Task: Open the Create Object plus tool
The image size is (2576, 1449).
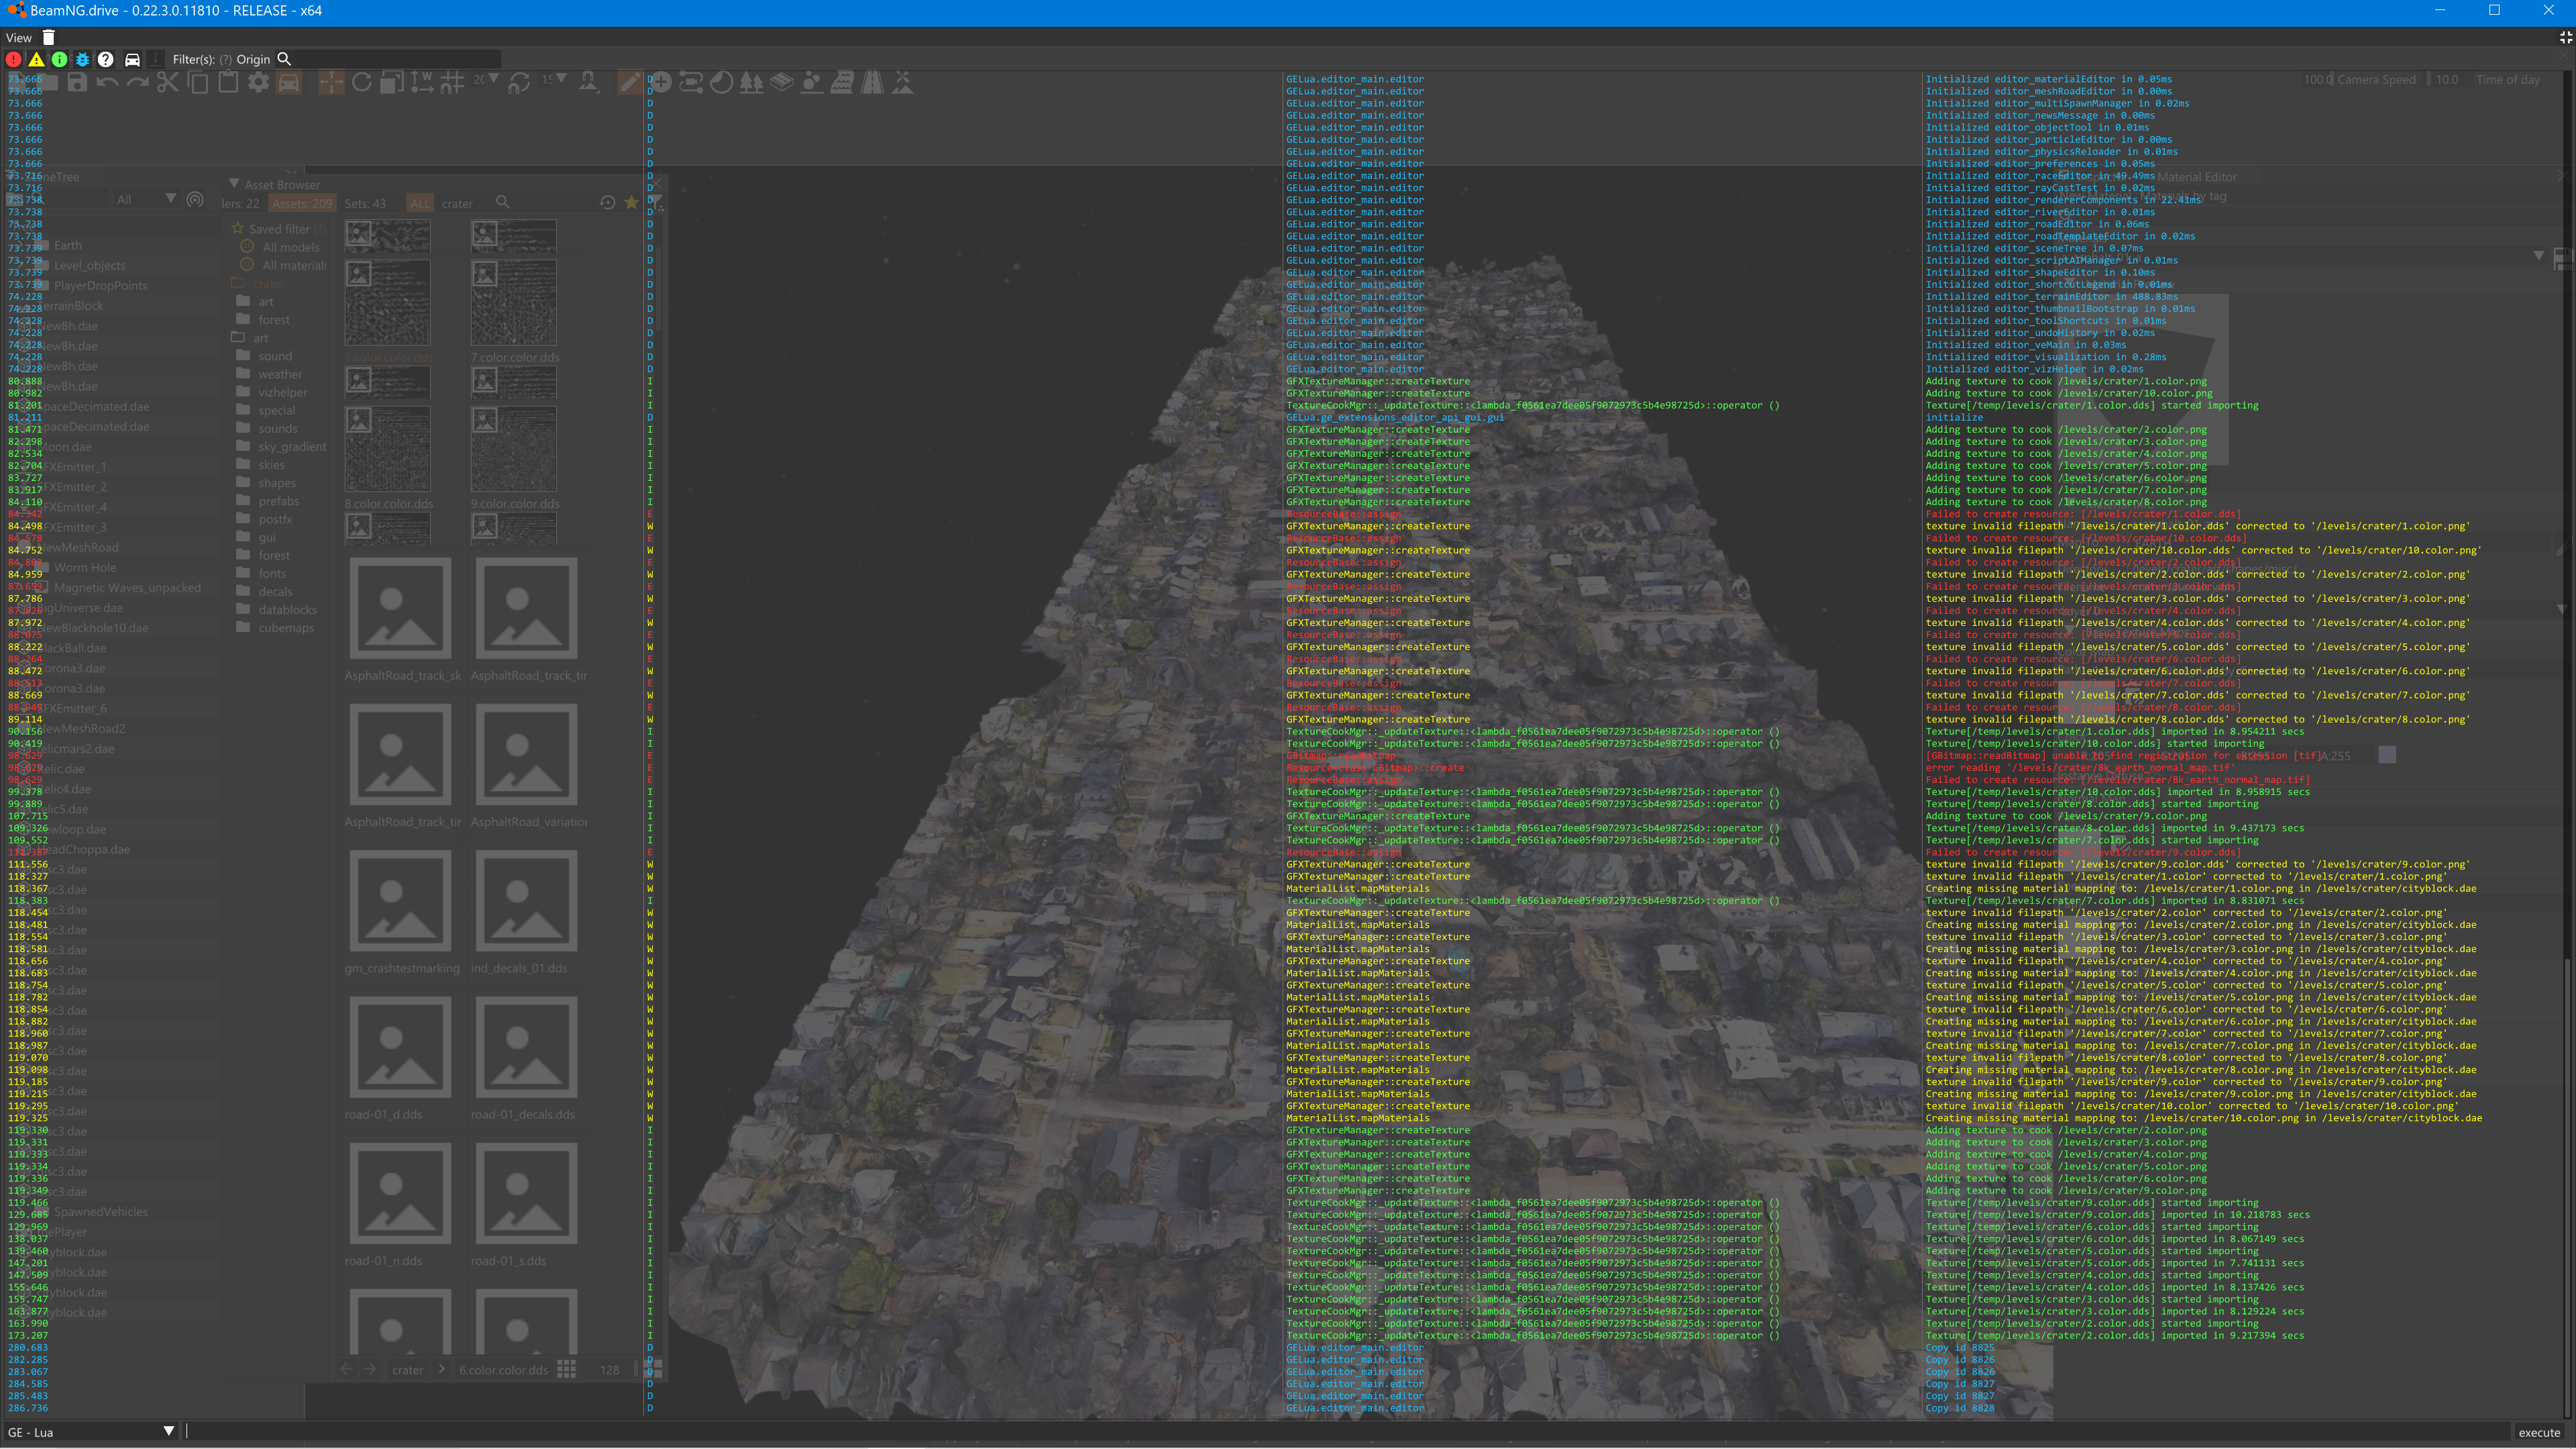Action: pyautogui.click(x=661, y=83)
